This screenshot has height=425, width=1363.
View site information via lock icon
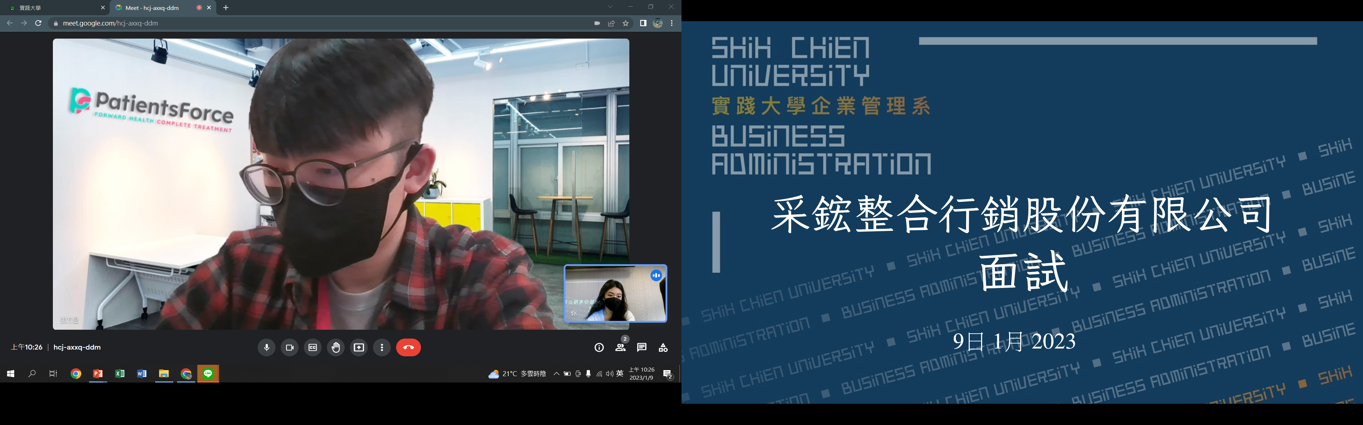point(56,23)
